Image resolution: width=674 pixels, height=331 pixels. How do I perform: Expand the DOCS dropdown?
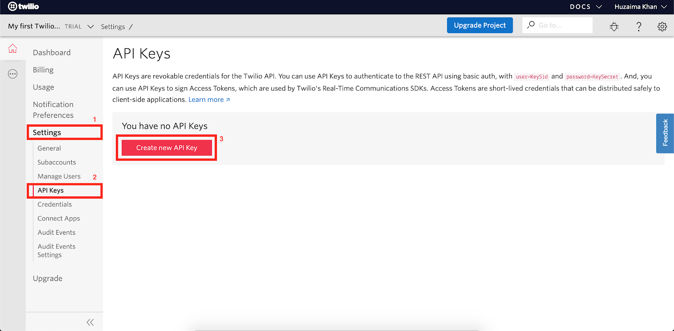point(586,7)
